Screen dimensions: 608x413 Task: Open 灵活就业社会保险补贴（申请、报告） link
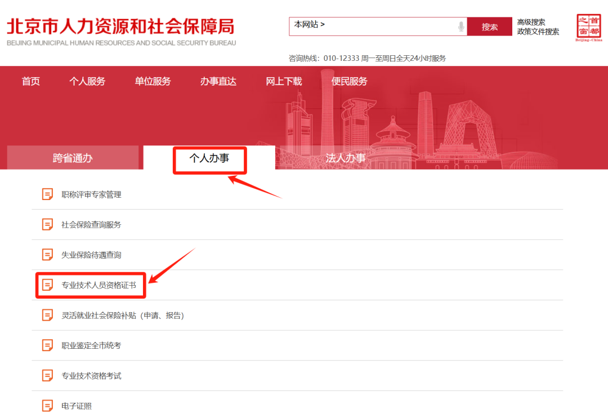click(123, 316)
